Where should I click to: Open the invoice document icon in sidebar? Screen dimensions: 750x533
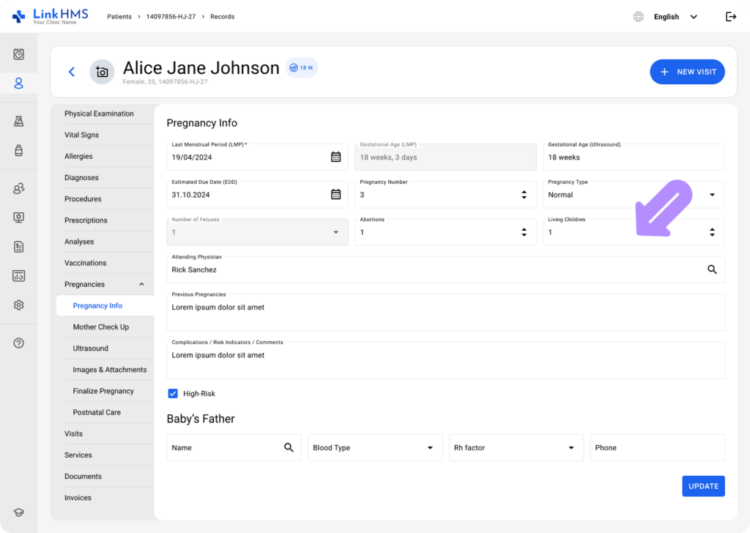(18, 247)
